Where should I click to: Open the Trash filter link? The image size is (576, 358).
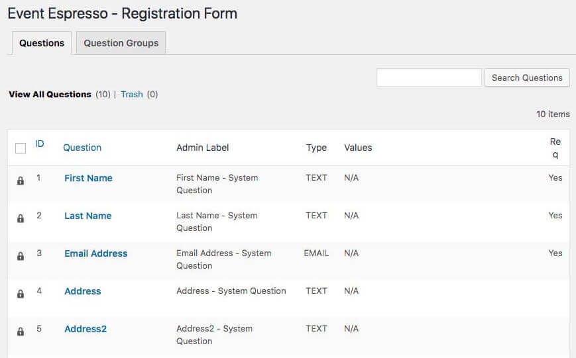tap(132, 94)
